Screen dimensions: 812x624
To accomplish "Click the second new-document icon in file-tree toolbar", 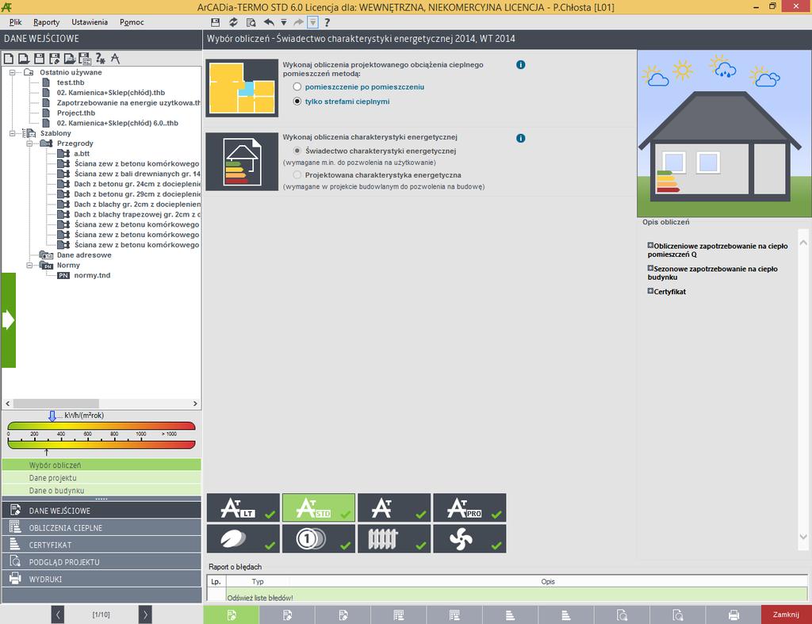I will (x=24, y=59).
